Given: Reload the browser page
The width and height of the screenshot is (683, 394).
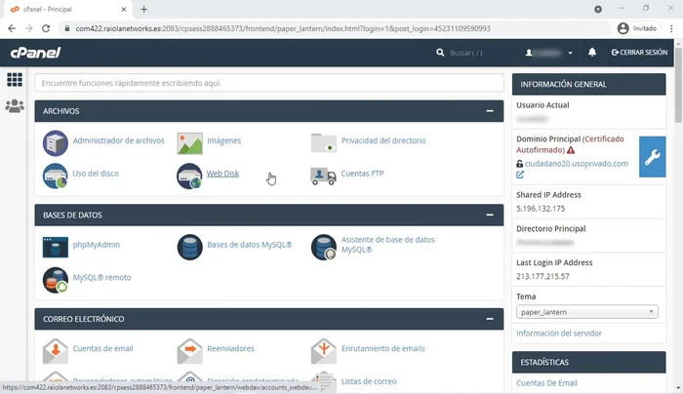Looking at the screenshot, I should coord(46,28).
